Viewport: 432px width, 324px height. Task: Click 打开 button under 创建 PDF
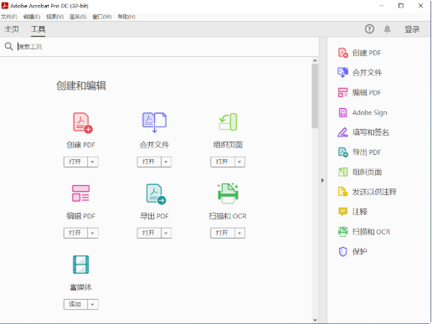point(75,162)
